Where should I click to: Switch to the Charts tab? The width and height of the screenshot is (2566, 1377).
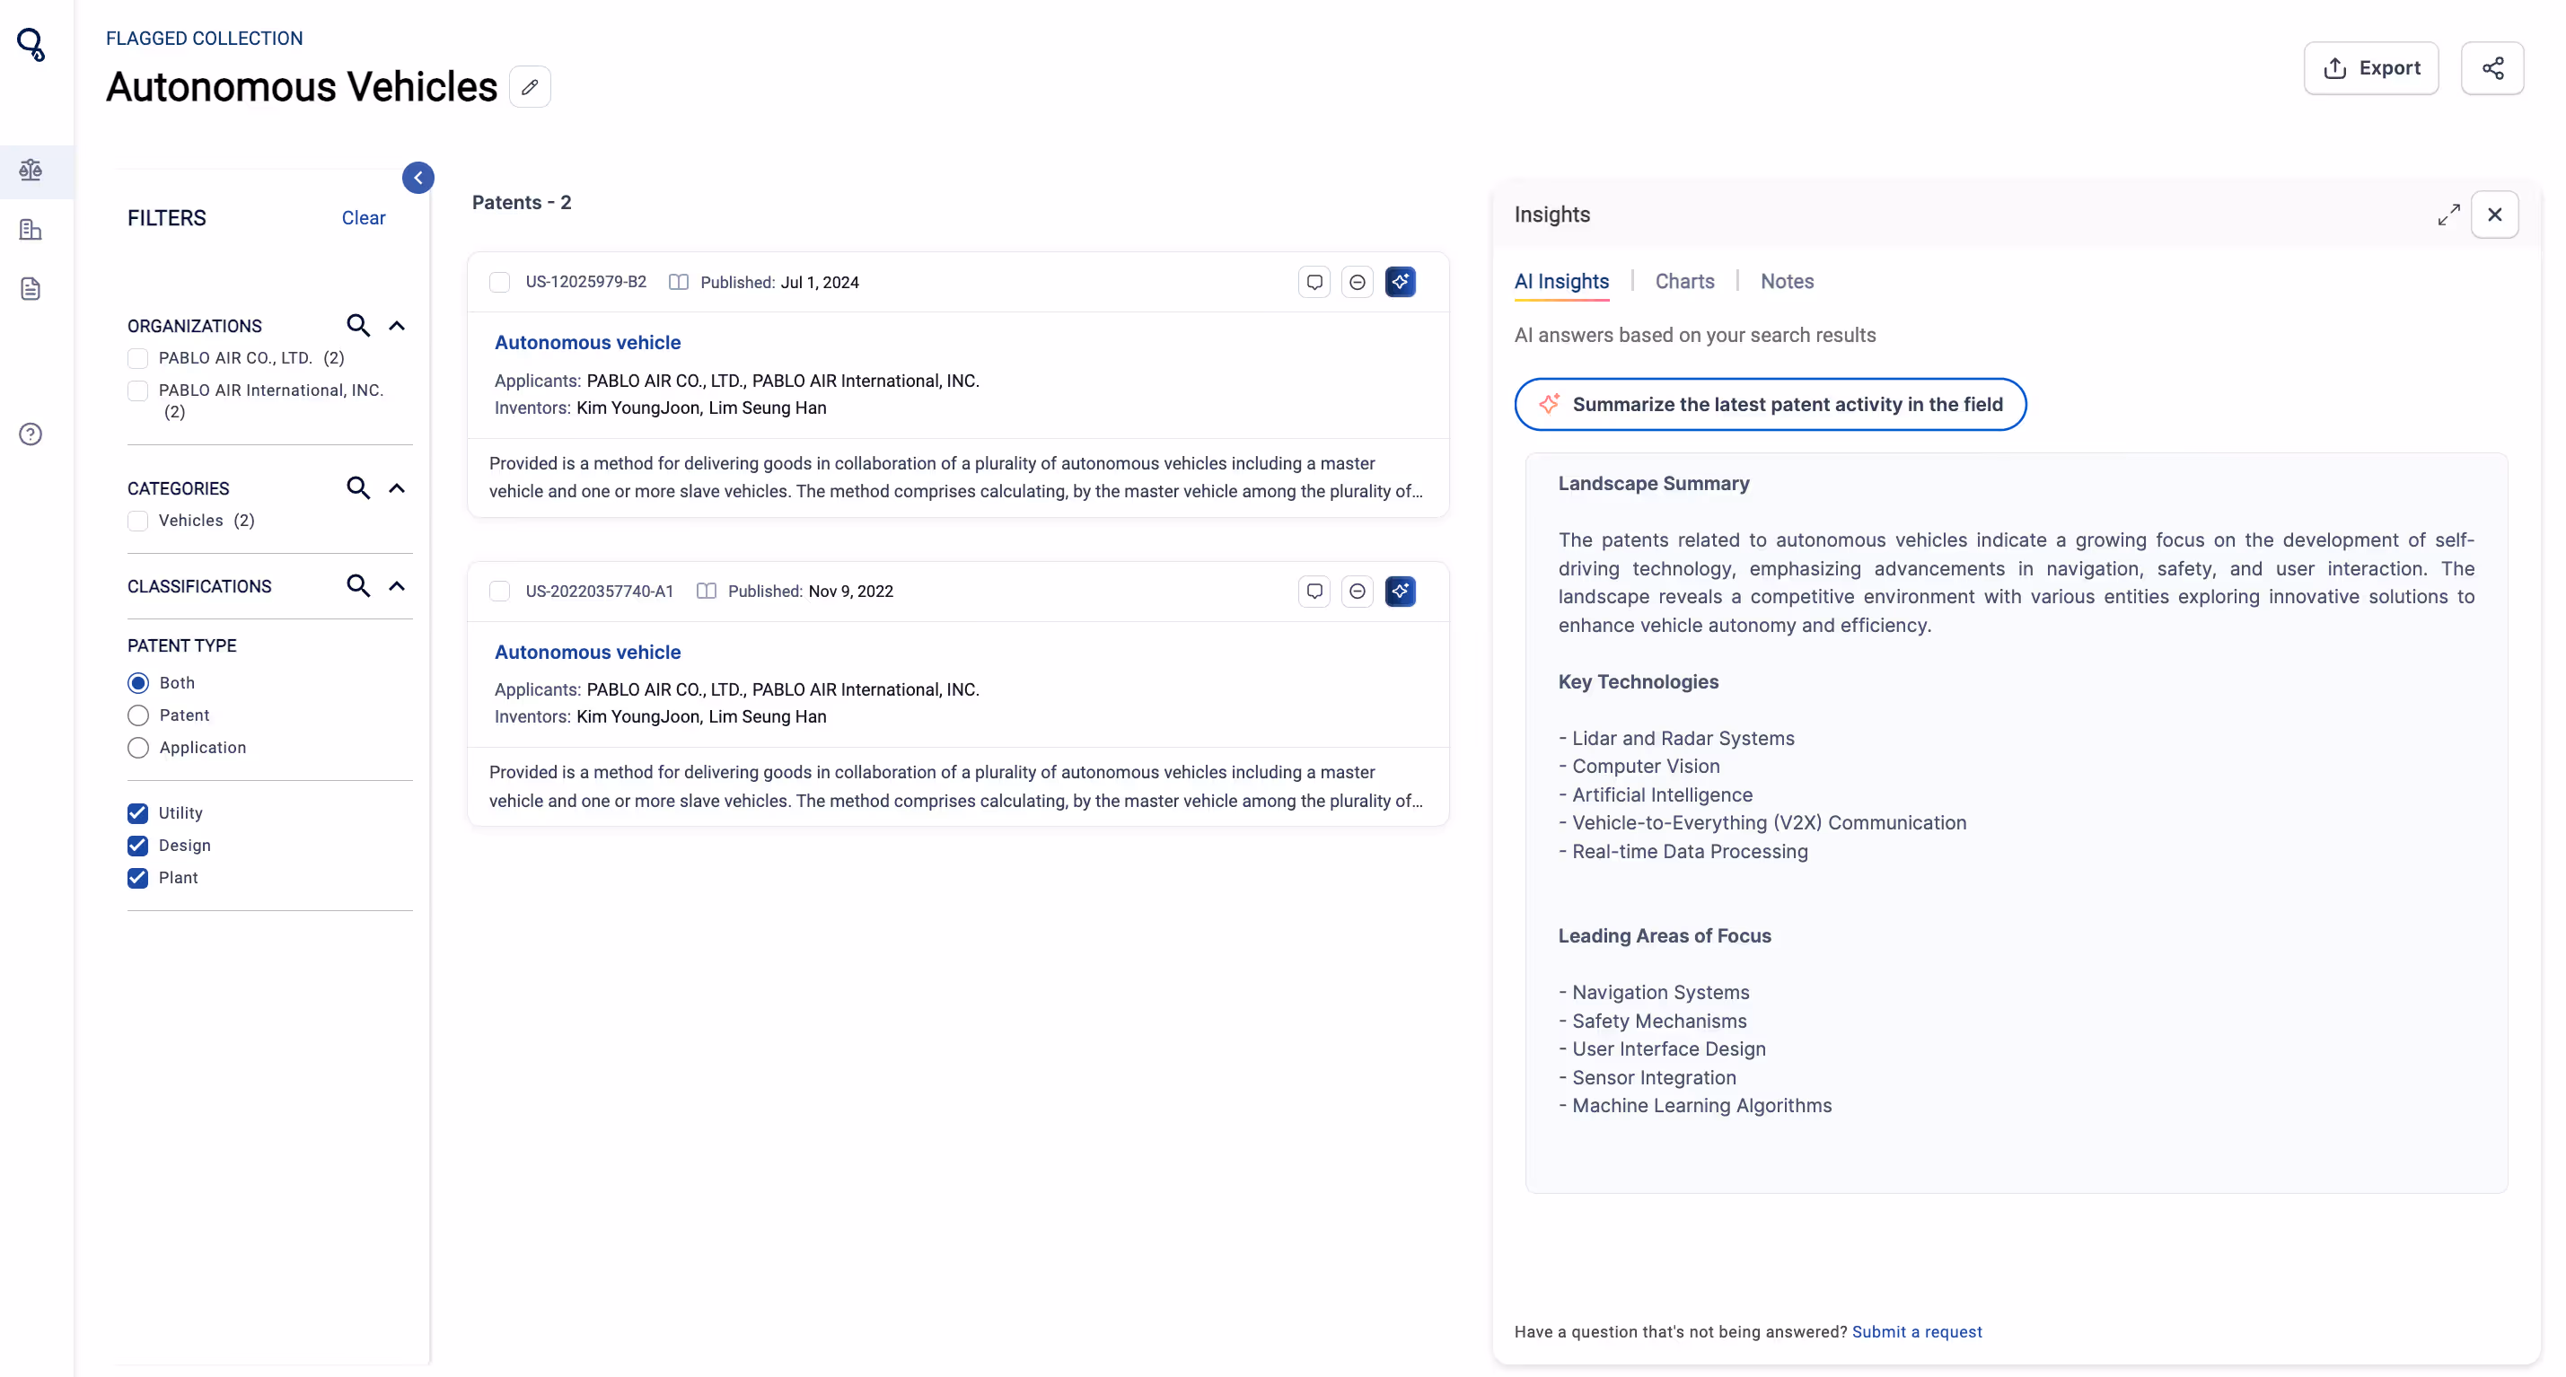point(1684,282)
